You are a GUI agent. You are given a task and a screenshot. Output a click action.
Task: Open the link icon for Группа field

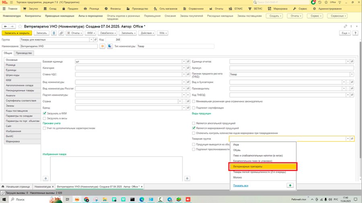pyautogui.click(x=96, y=40)
